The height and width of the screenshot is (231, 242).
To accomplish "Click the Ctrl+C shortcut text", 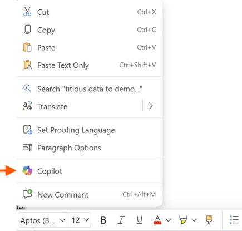I will click(x=146, y=30).
